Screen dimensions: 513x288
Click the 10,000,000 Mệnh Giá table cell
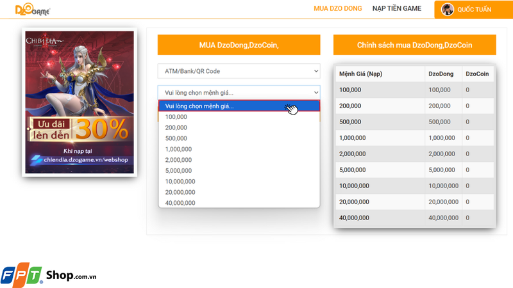coord(380,186)
